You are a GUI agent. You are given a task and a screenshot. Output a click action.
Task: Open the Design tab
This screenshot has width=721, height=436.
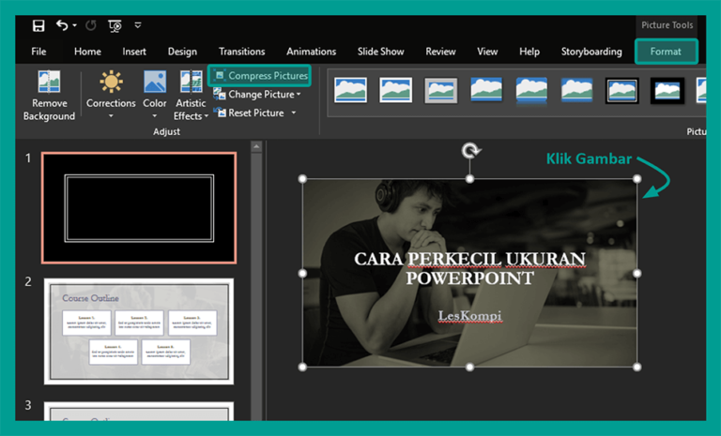click(x=182, y=52)
